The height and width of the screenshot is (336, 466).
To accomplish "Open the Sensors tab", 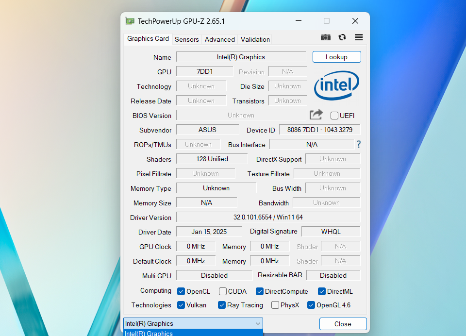I will pyautogui.click(x=186, y=39).
